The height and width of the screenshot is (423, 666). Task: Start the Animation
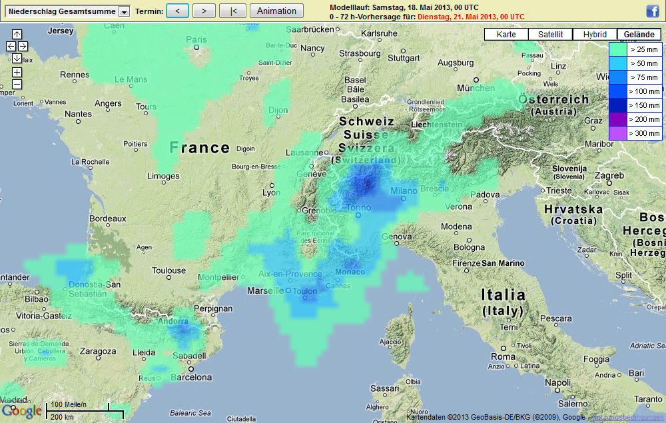276,11
